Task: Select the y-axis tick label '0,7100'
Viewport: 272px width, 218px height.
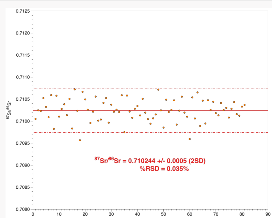Action: click(x=23, y=121)
